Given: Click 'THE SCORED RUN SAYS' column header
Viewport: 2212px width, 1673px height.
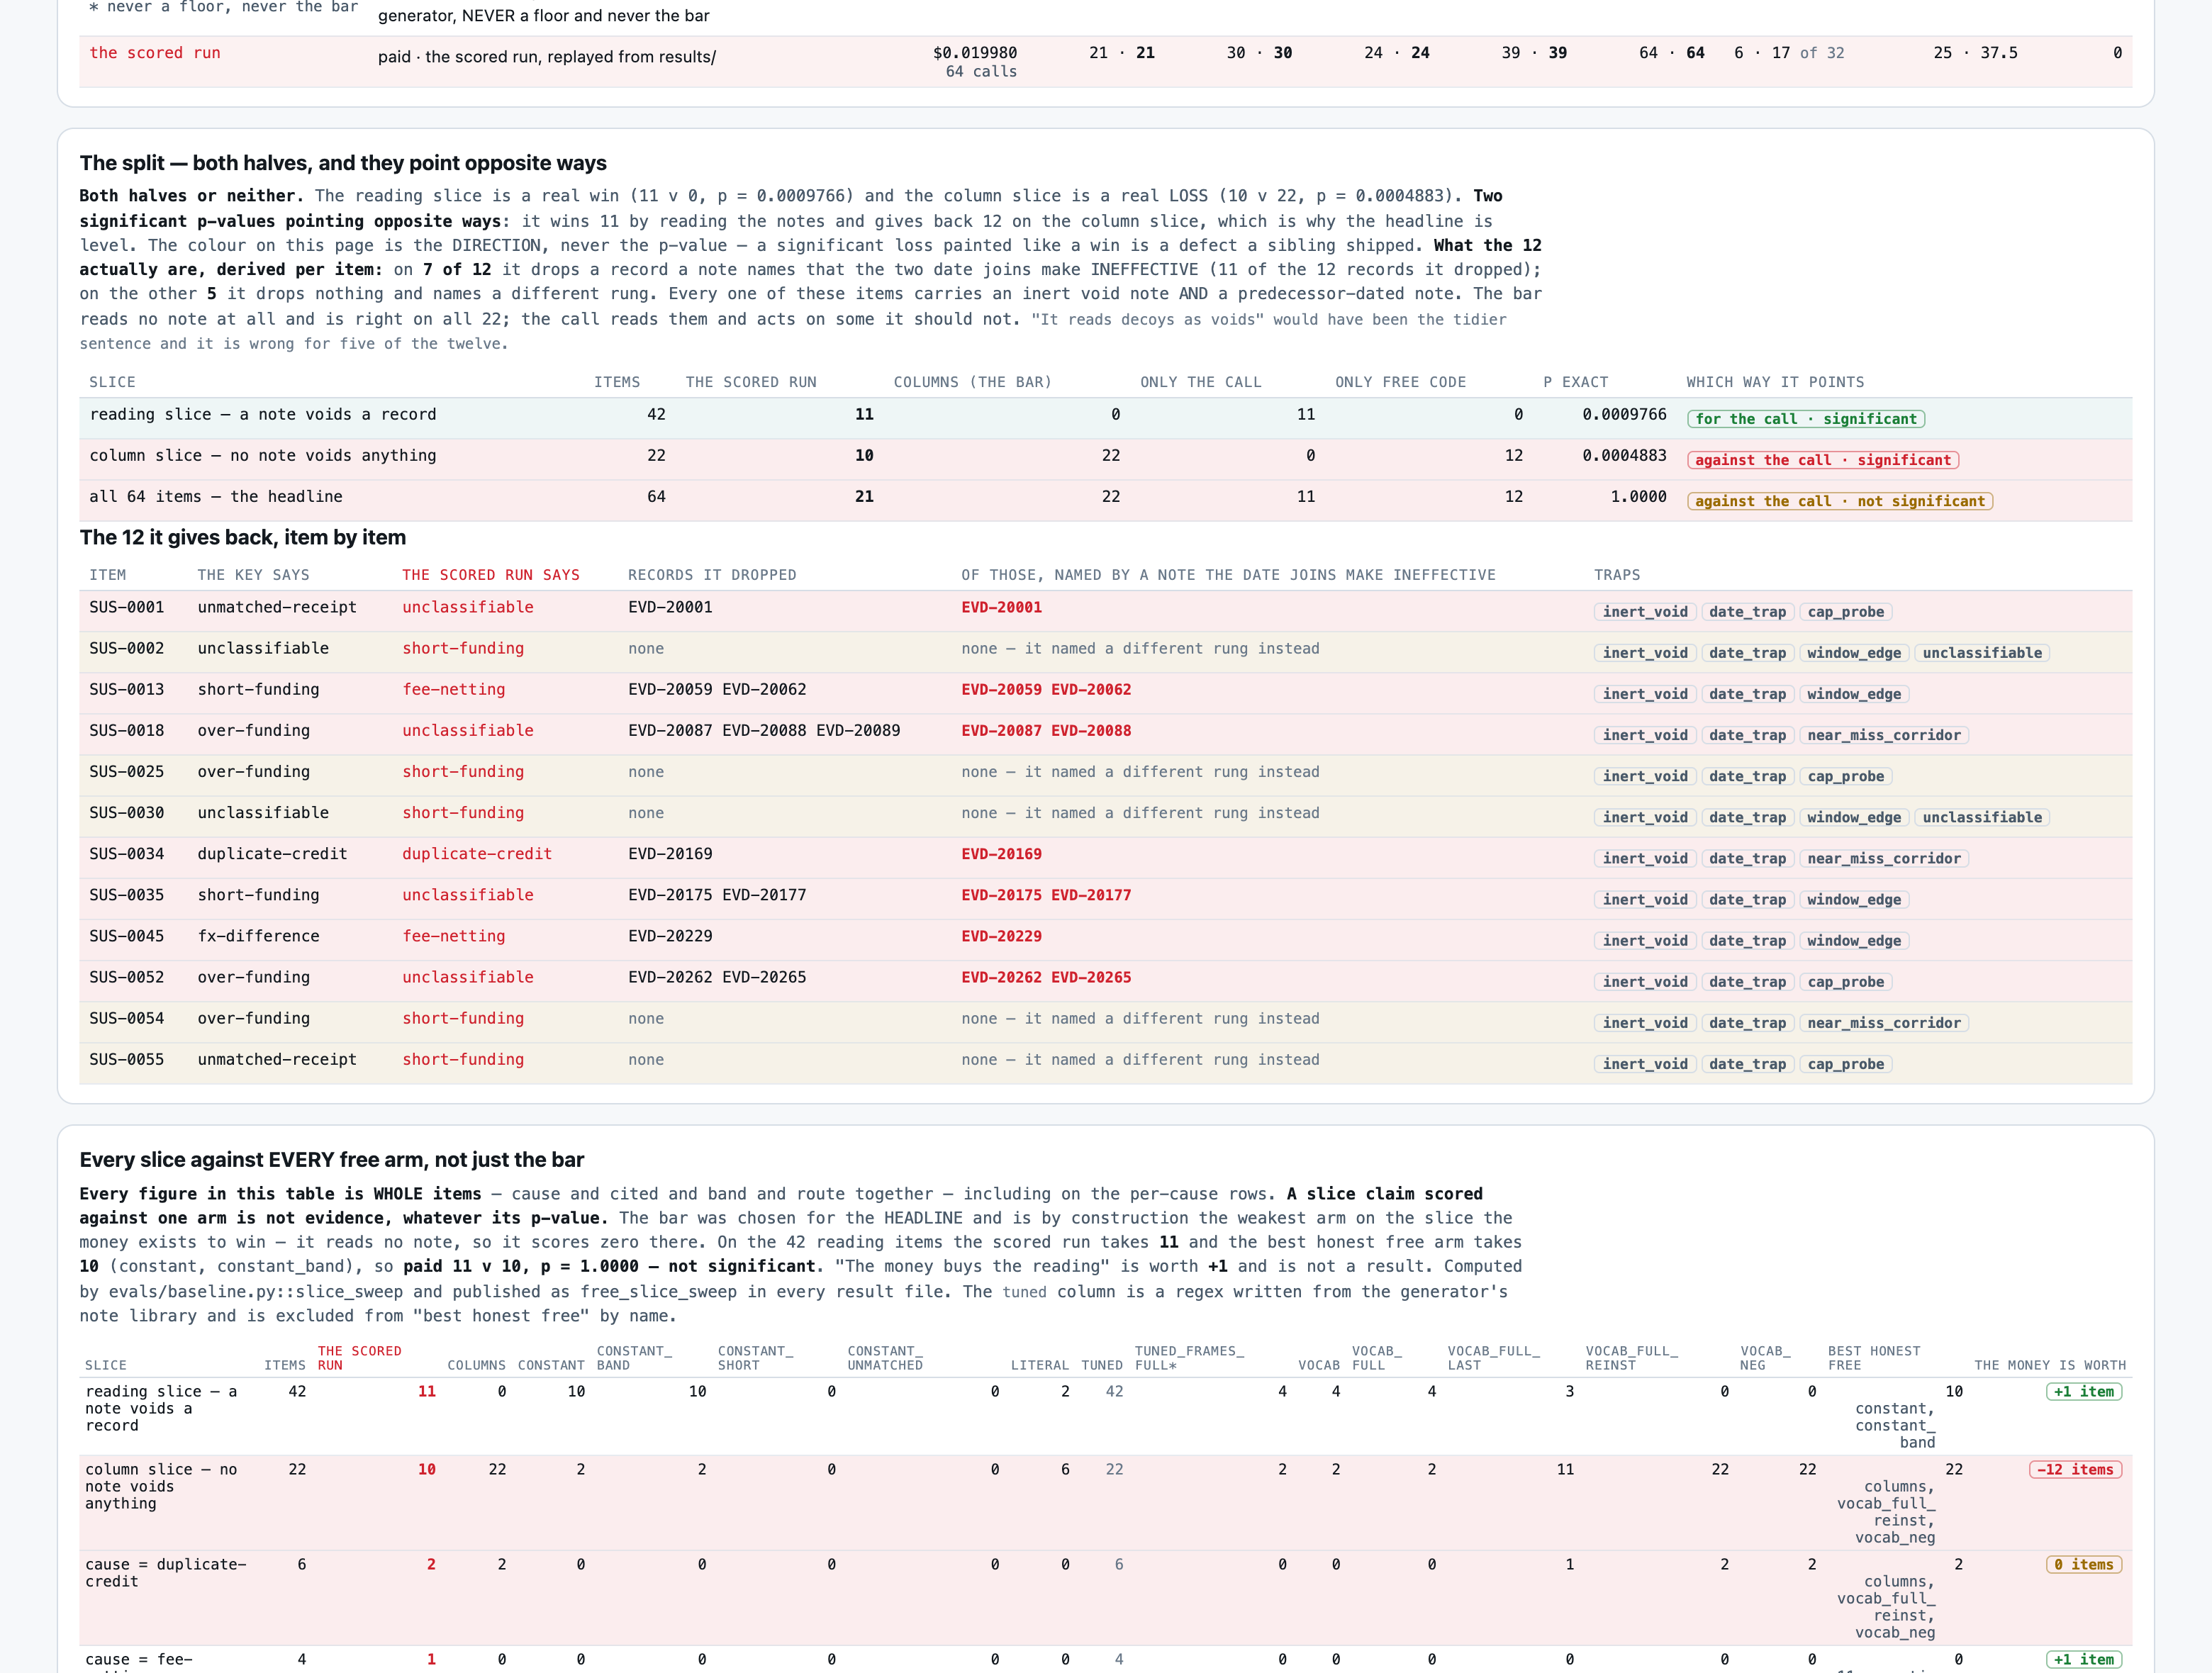Looking at the screenshot, I should tap(490, 575).
